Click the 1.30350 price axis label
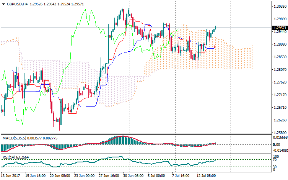 280,7
